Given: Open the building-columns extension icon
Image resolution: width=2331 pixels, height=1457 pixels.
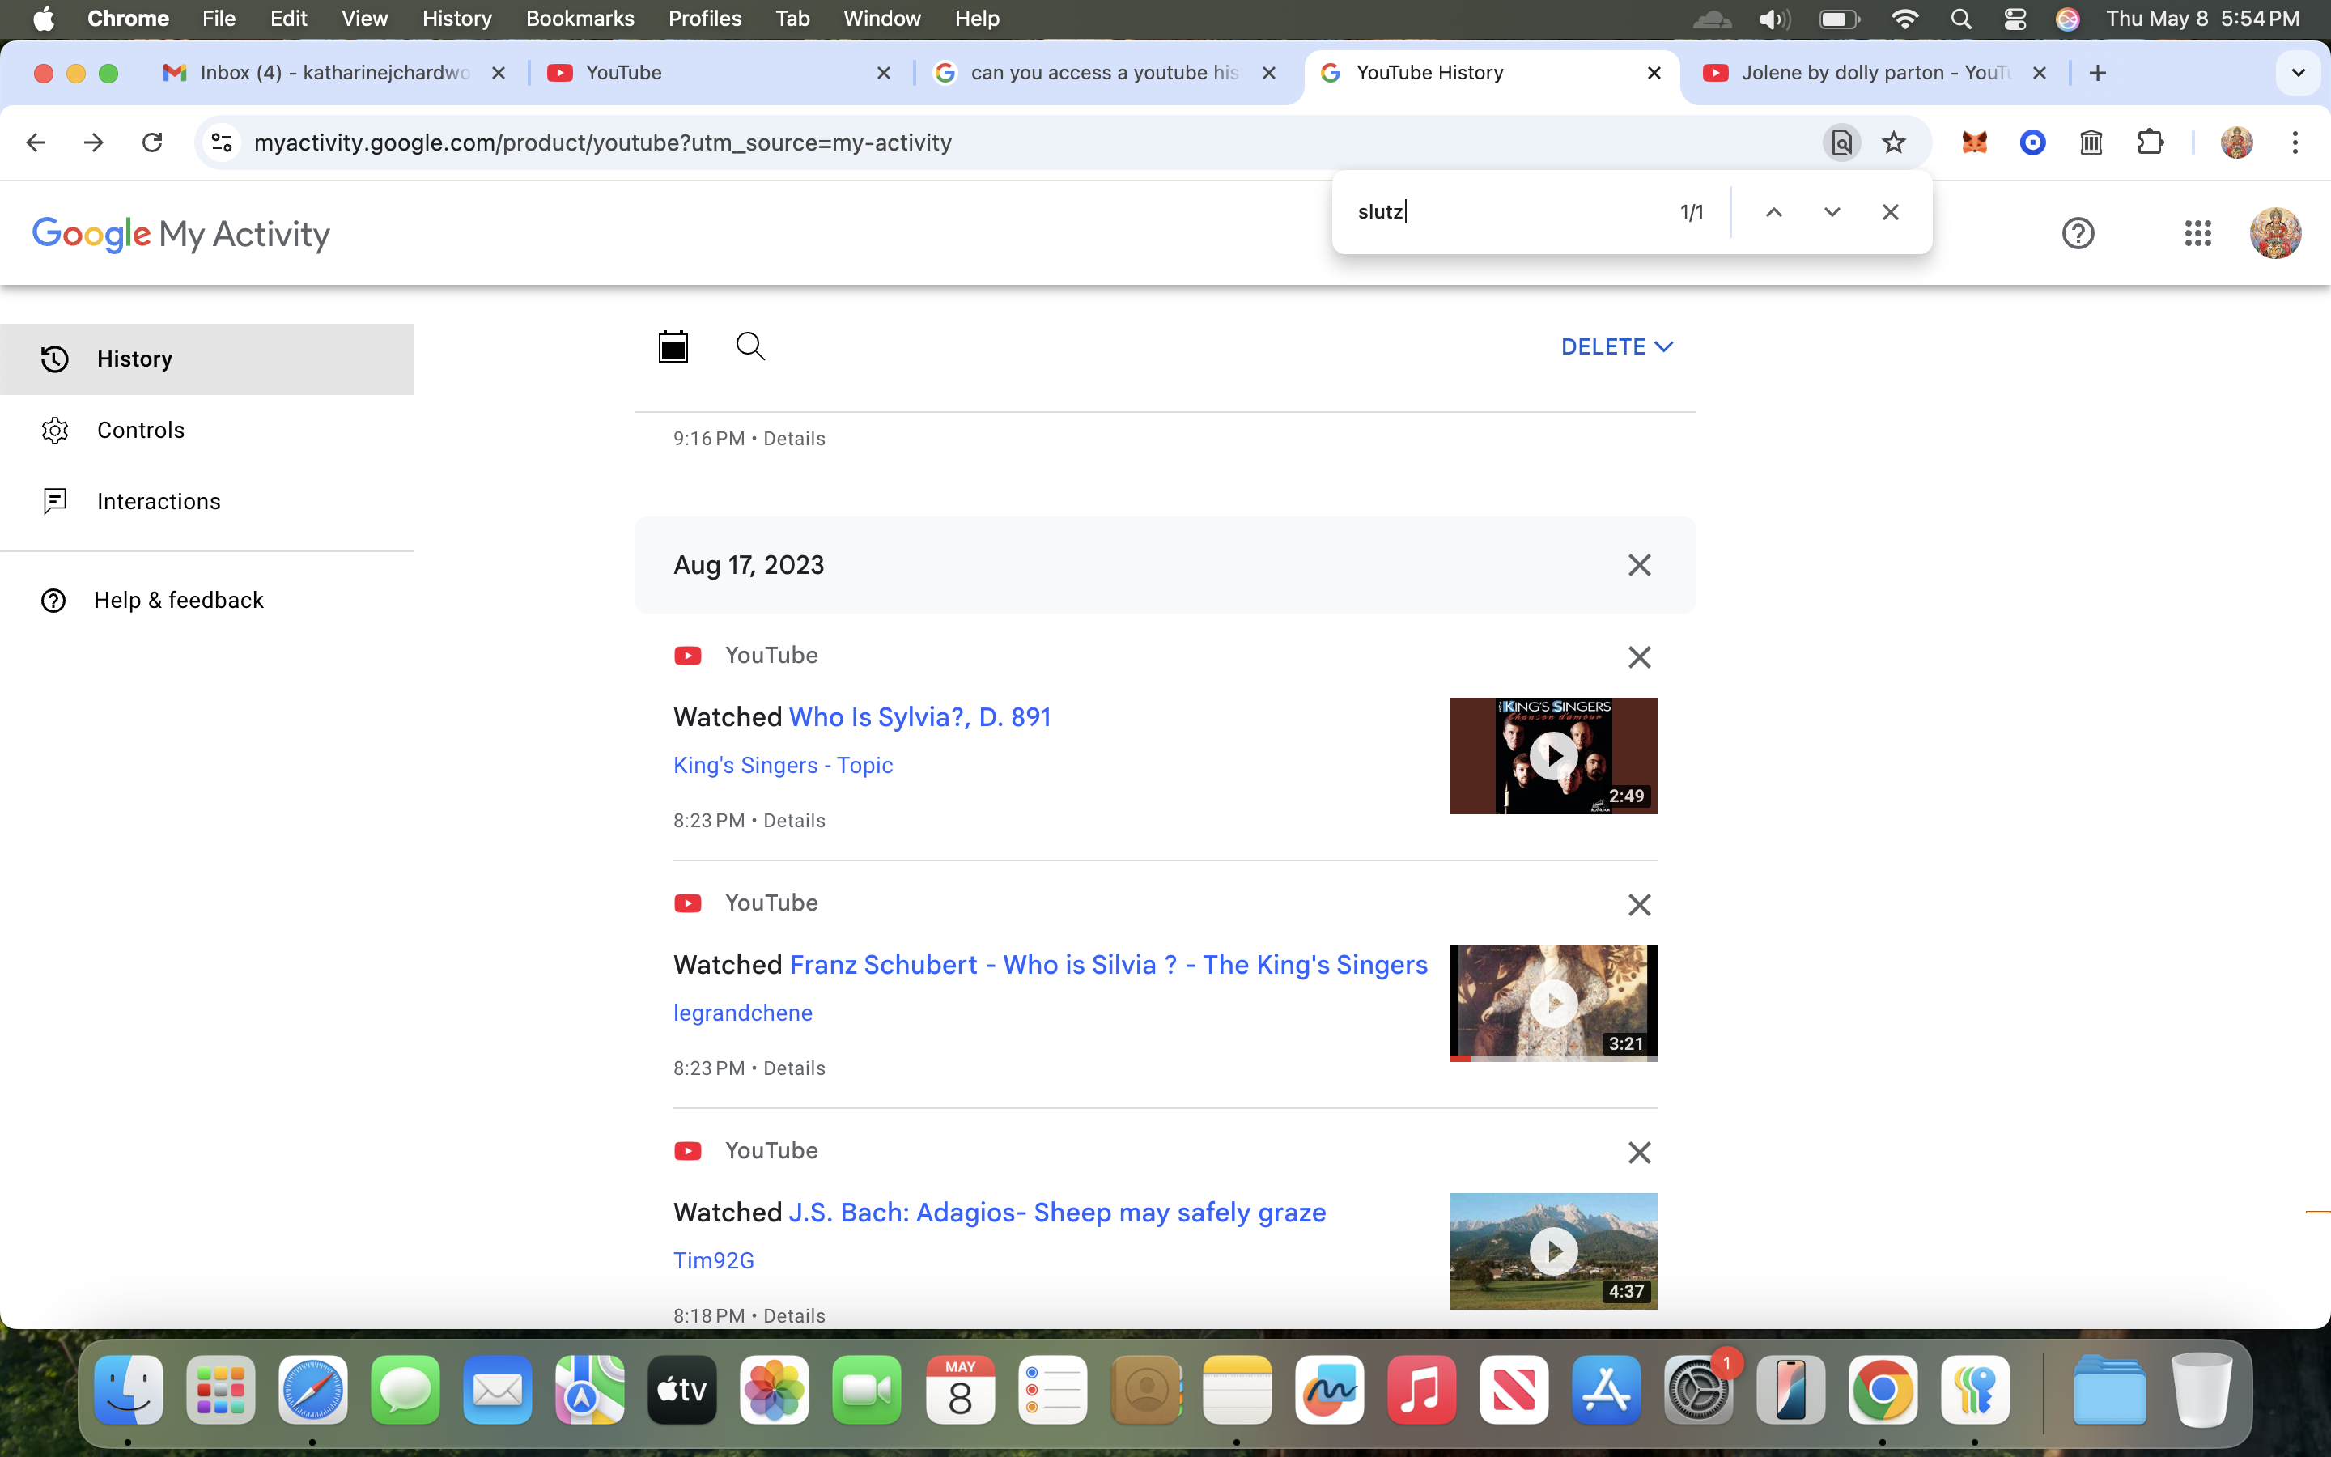Looking at the screenshot, I should point(2091,142).
